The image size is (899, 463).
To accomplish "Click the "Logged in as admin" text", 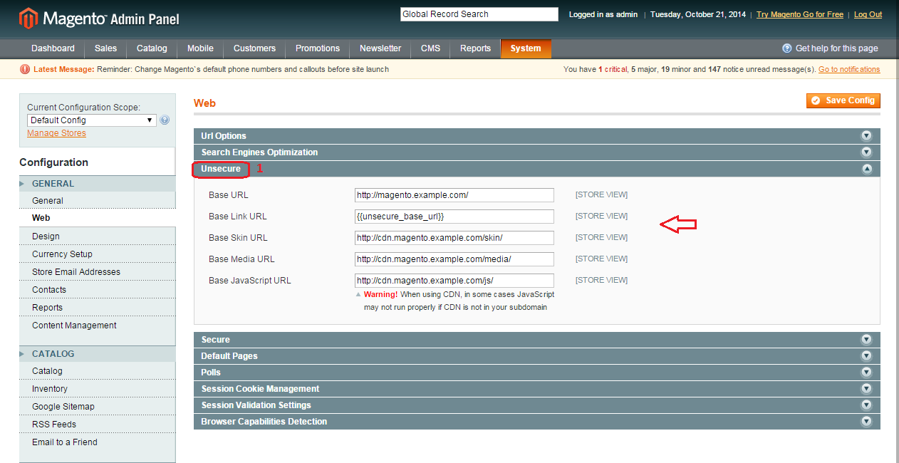I will 603,14.
